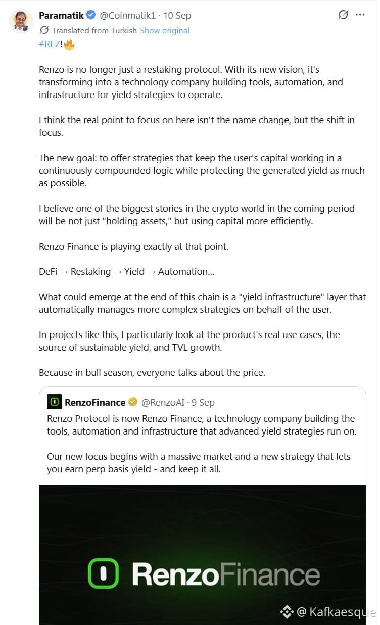380x625 pixels.
Task: Click the Binance logo watermark icon
Action: [x=287, y=612]
